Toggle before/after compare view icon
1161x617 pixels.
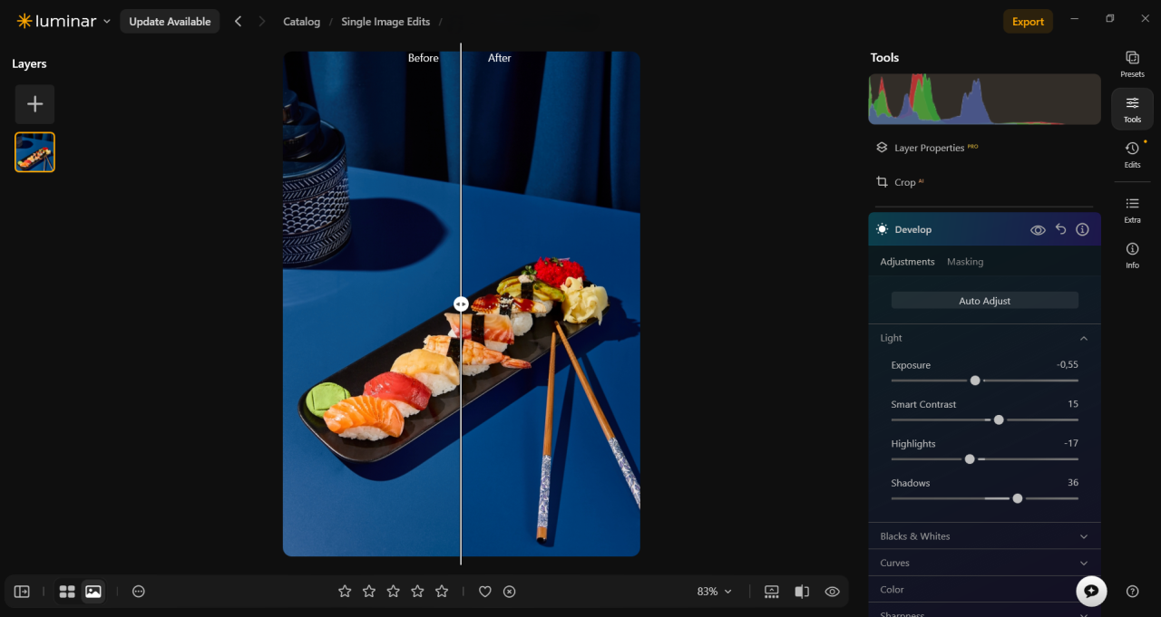[x=802, y=592]
